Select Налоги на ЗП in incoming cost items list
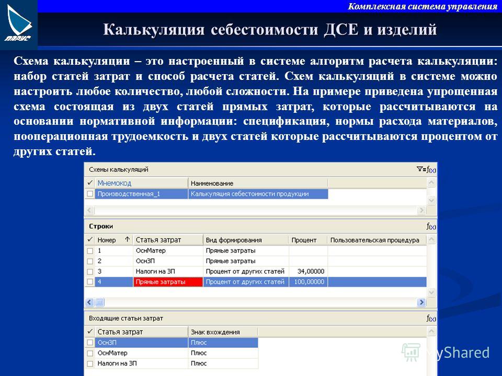Screen dimensions: 502x376 click(x=141, y=363)
